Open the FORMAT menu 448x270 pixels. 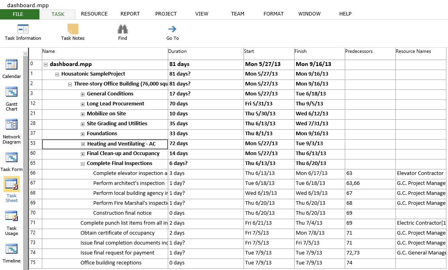point(273,14)
